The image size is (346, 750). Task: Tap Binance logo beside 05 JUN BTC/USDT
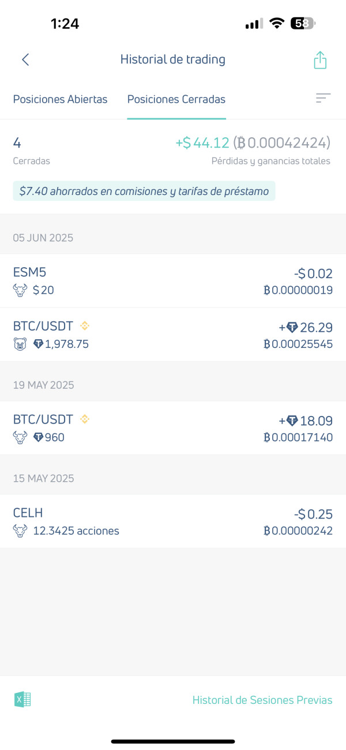click(x=85, y=325)
